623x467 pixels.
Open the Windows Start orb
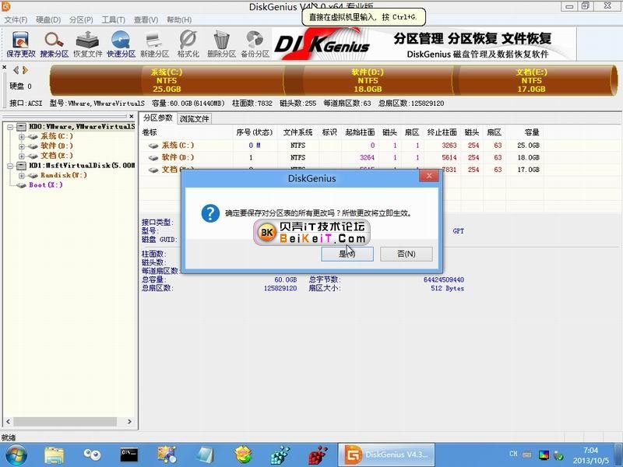[16, 455]
